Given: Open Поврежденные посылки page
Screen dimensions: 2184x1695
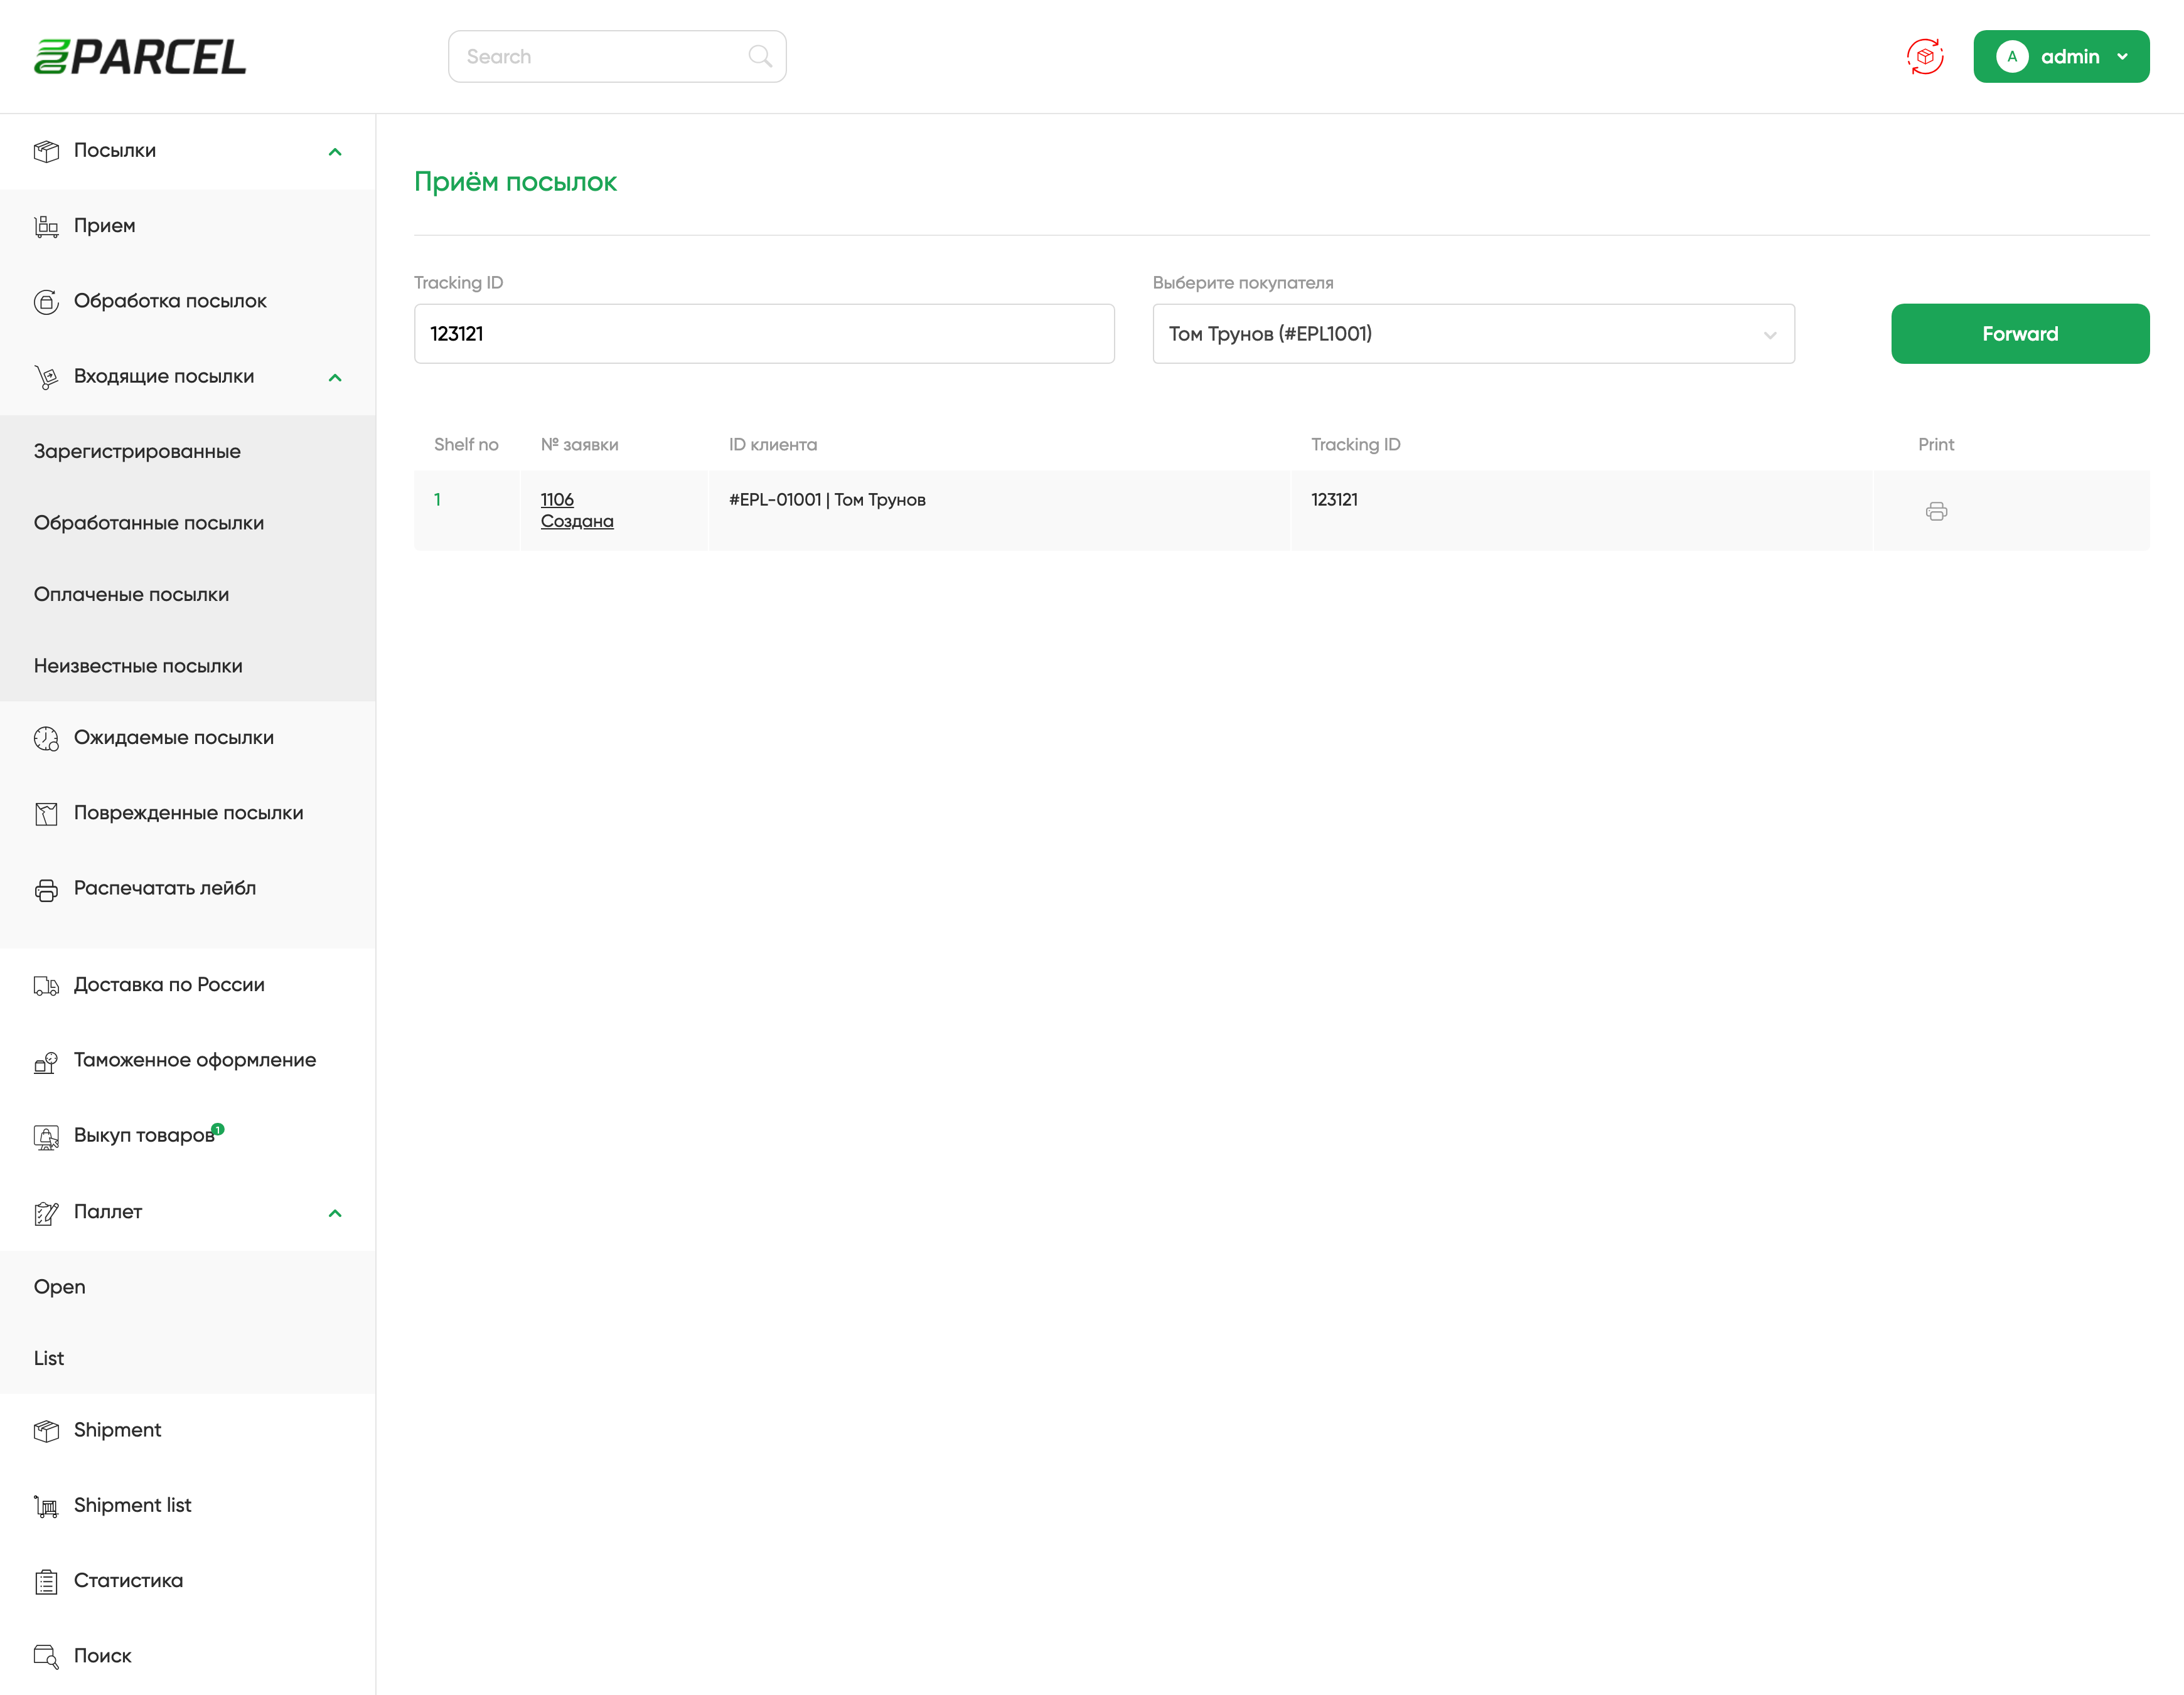Looking at the screenshot, I should [188, 812].
